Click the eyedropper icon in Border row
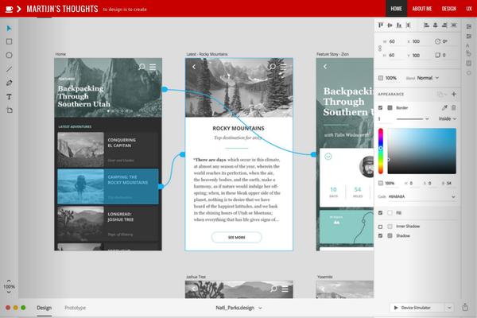 pyautogui.click(x=444, y=107)
